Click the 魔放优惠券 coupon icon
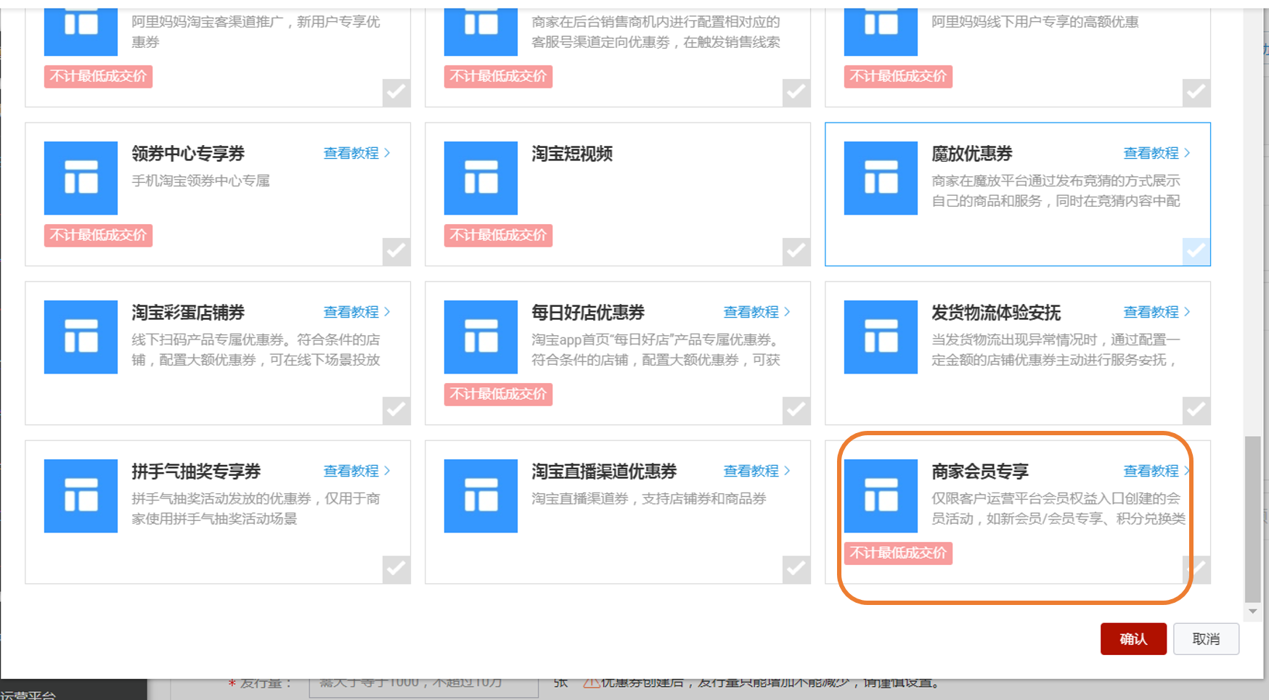 click(x=881, y=178)
